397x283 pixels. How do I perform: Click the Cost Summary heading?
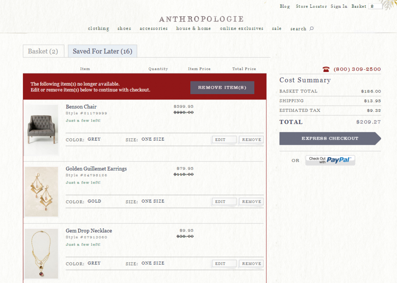tap(305, 80)
